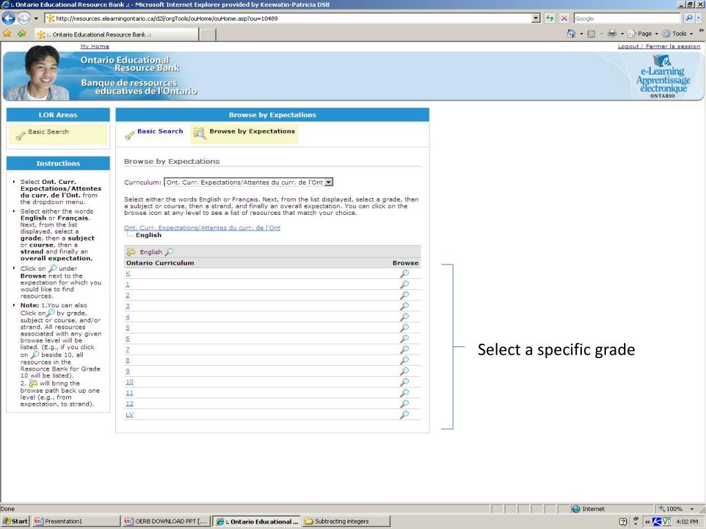Click the browse magnifier for grade 5

tap(404, 327)
